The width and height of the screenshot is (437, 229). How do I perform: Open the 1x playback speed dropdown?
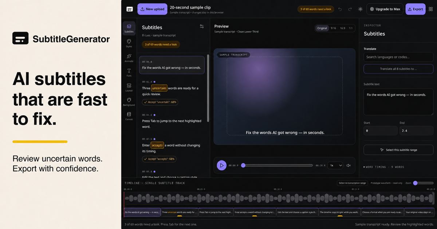(335, 165)
